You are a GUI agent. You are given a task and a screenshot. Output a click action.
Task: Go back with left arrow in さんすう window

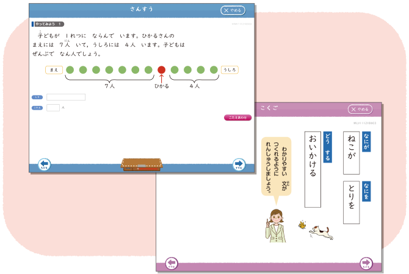(45, 164)
